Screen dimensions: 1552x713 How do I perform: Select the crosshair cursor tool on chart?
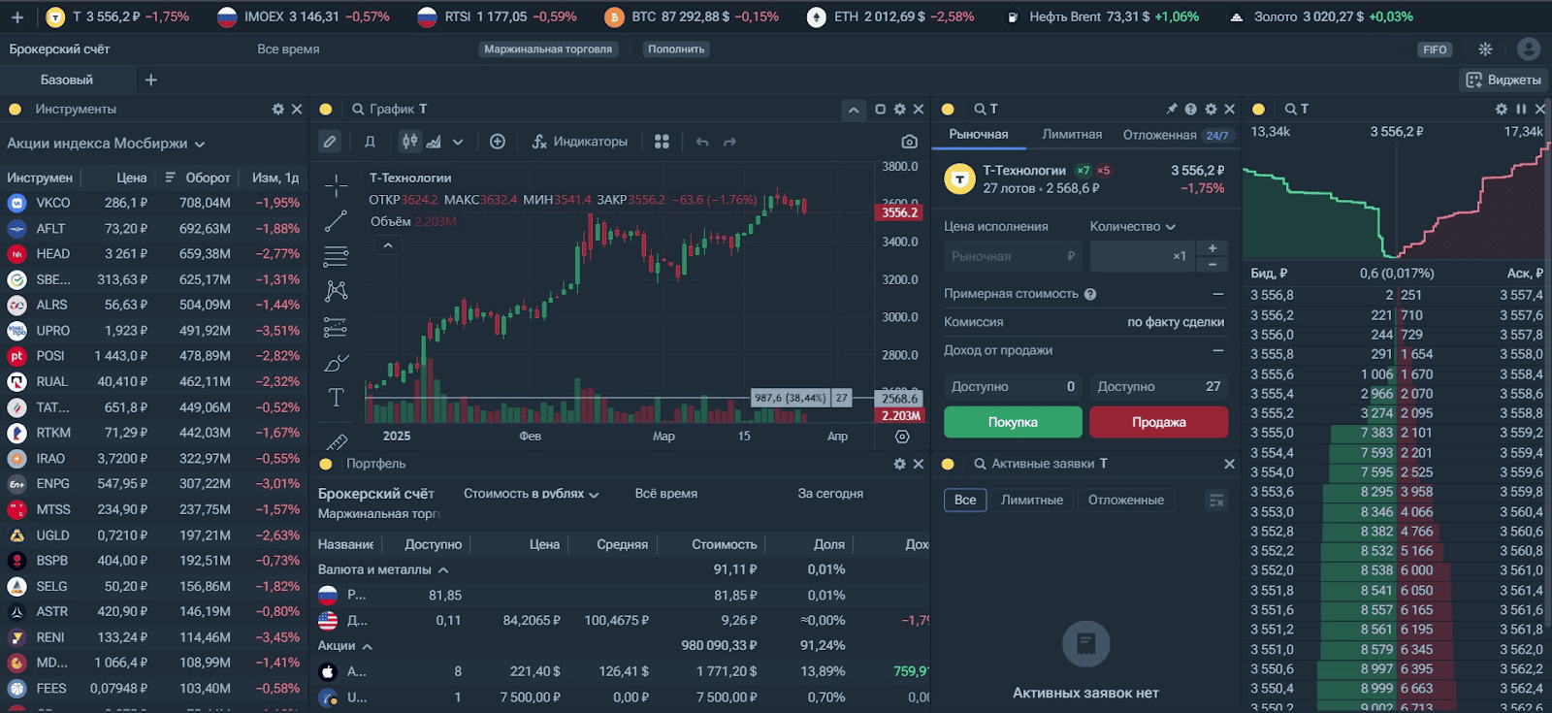tap(337, 184)
